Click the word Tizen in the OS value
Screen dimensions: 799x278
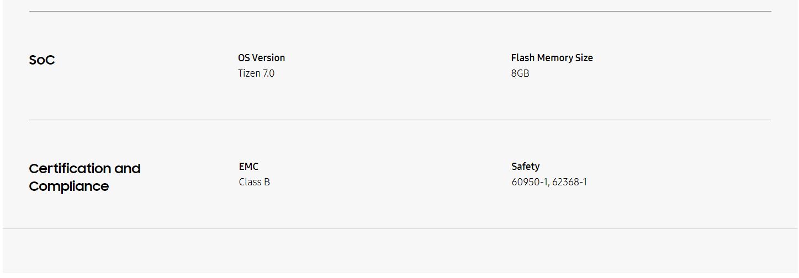pyautogui.click(x=249, y=73)
